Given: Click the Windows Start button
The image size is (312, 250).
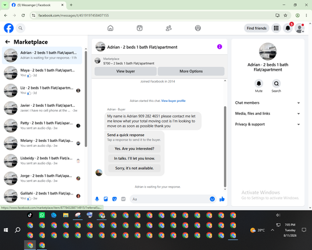Looking at the screenshot, I should (6, 230).
